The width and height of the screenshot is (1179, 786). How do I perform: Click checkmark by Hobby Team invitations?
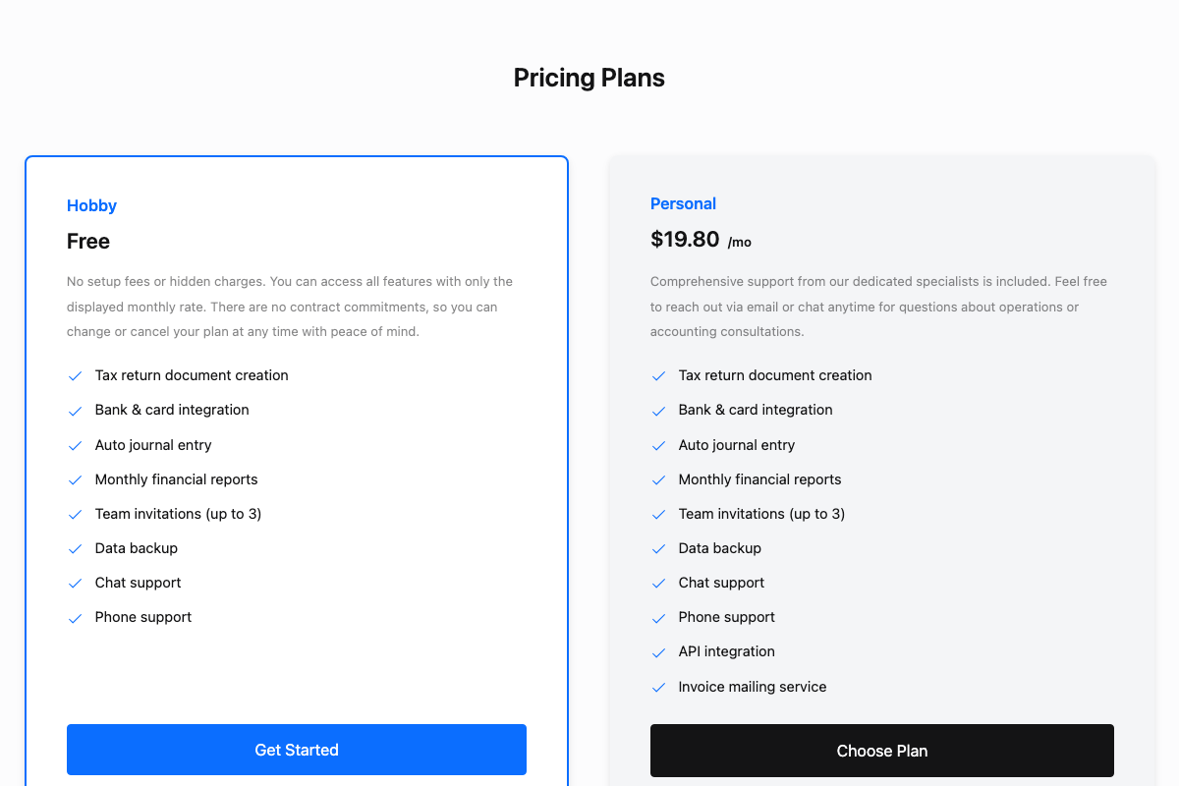[75, 515]
